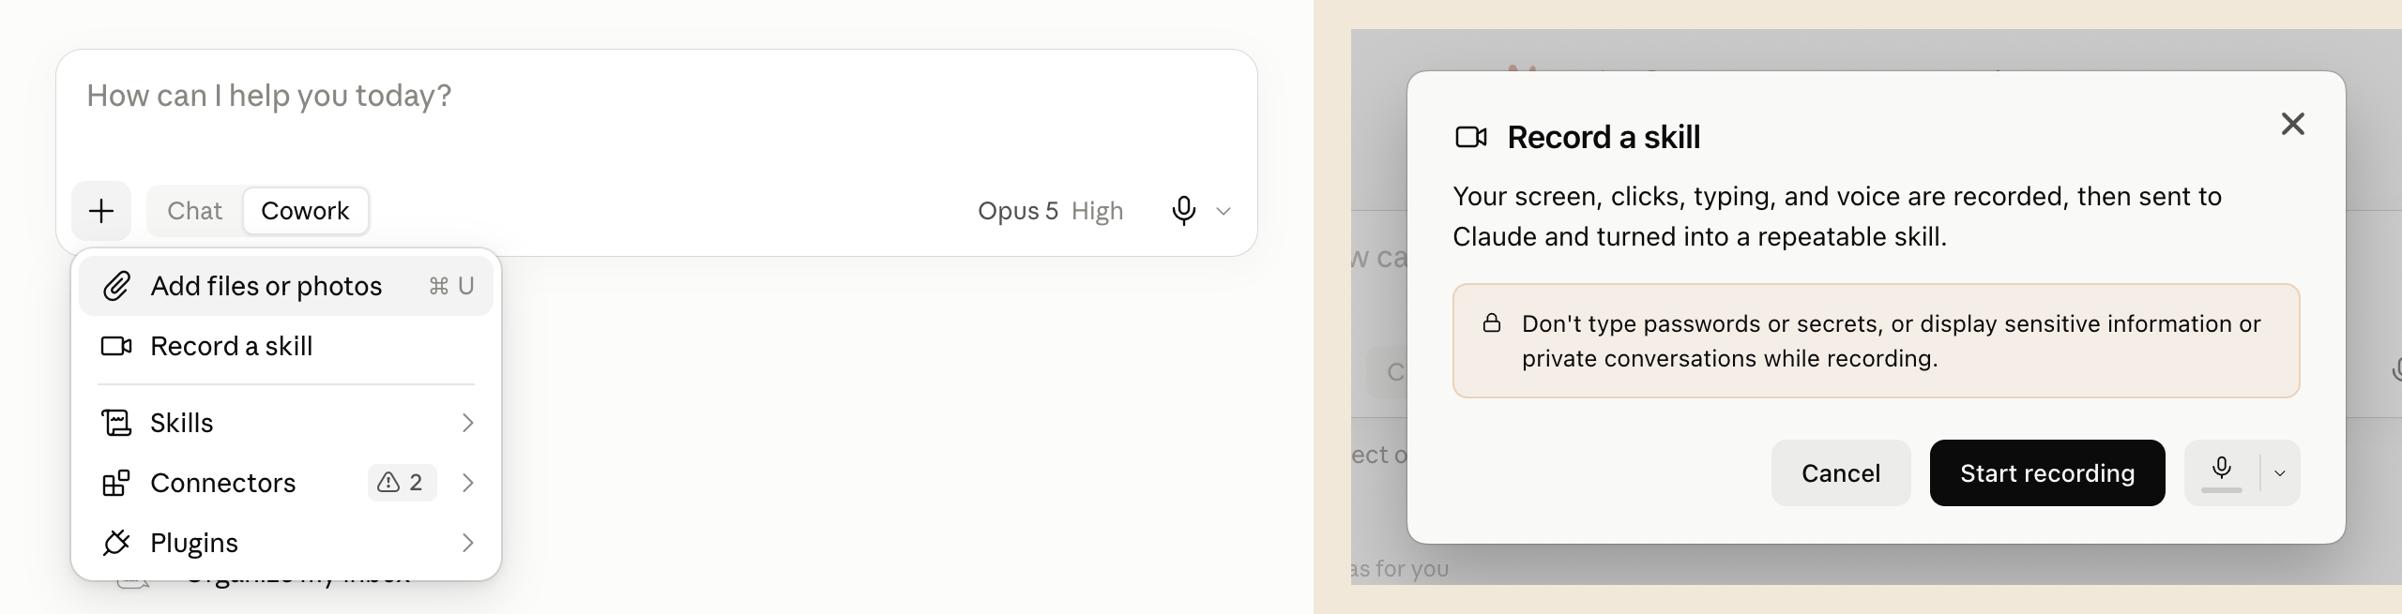The width and height of the screenshot is (2402, 614).
Task: Switch to Chat mode
Action: [195, 211]
